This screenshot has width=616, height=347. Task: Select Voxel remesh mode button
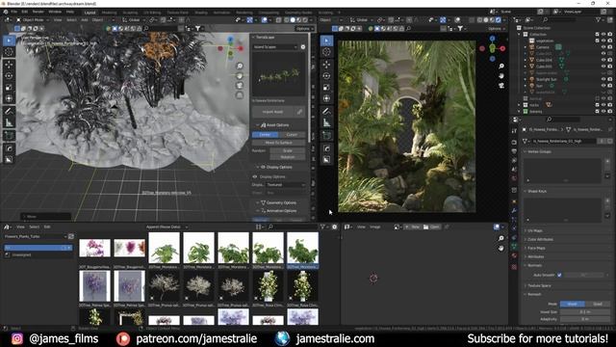573,304
